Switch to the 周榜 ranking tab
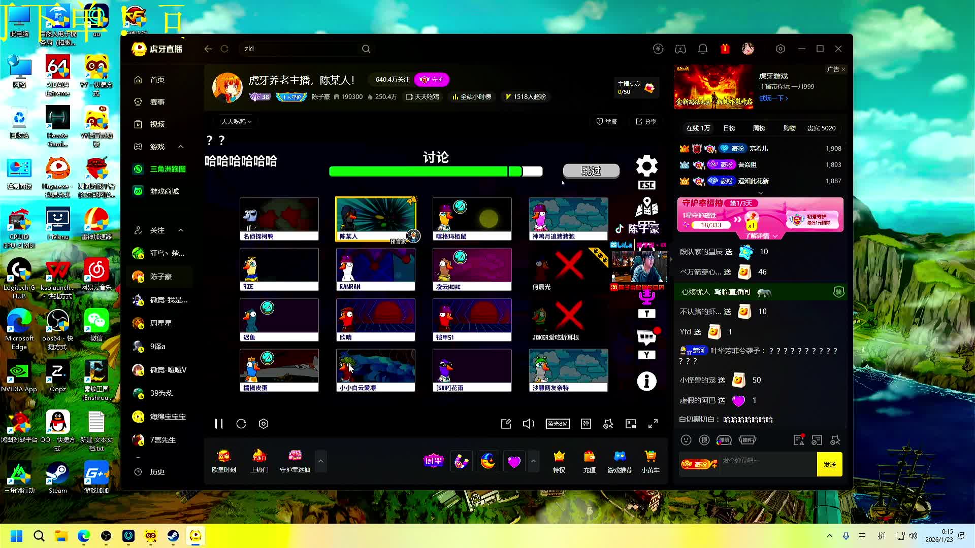Screen dimensions: 975x548 (759, 128)
